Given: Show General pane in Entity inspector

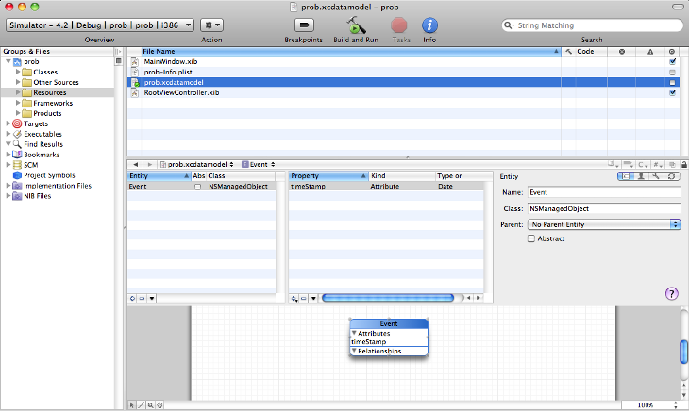Looking at the screenshot, I should click(x=625, y=176).
